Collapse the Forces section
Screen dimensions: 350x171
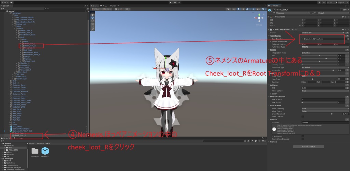(x=269, y=50)
